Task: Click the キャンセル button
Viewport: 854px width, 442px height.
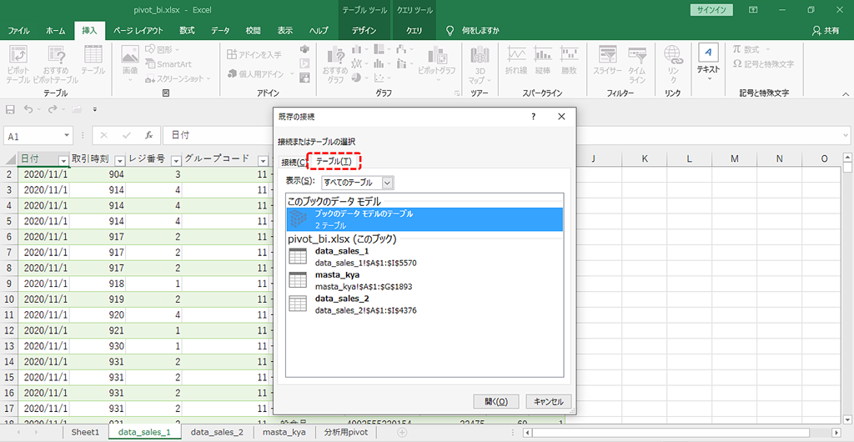Action: (549, 401)
